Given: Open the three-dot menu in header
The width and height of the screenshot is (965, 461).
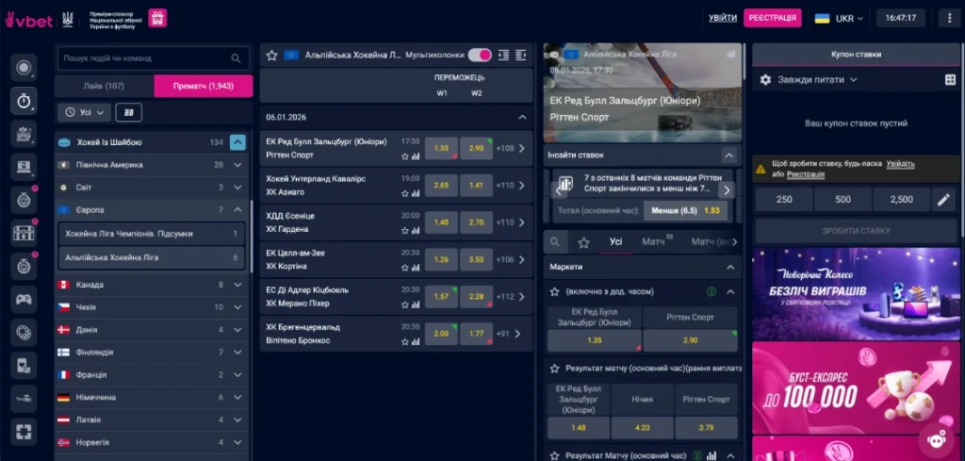Looking at the screenshot, I should click(948, 18).
